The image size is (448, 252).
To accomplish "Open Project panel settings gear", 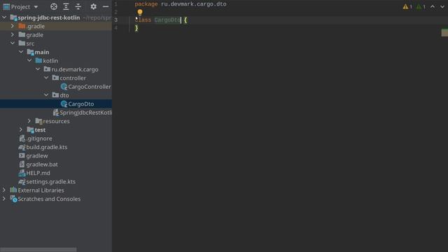I will tap(93, 6).
